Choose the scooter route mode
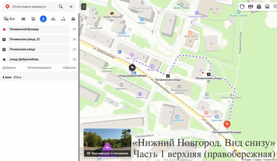Image resolution: width=277 pixels, height=161 pixels. 63,19
